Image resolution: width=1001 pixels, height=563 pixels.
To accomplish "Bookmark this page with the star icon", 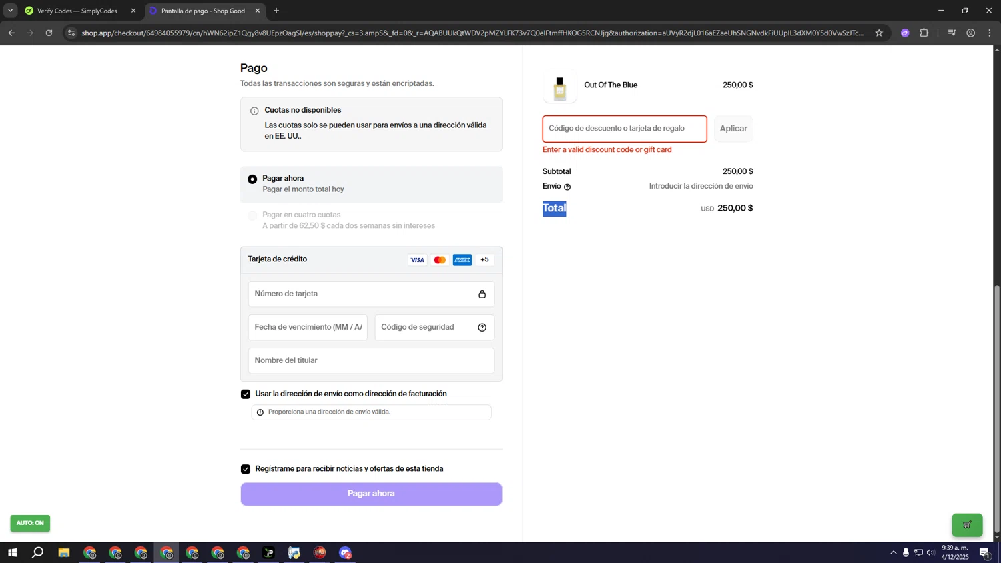I will coord(879,33).
